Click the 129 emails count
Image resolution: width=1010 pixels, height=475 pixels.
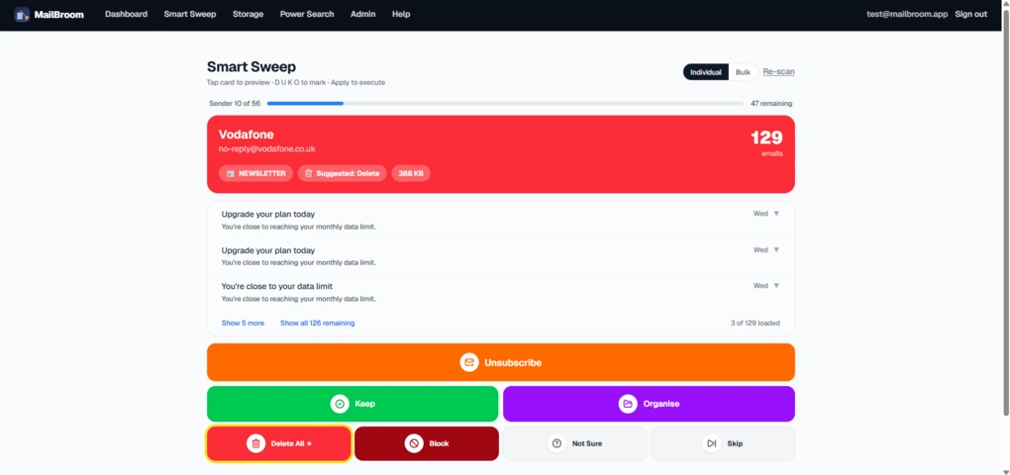pyautogui.click(x=766, y=142)
